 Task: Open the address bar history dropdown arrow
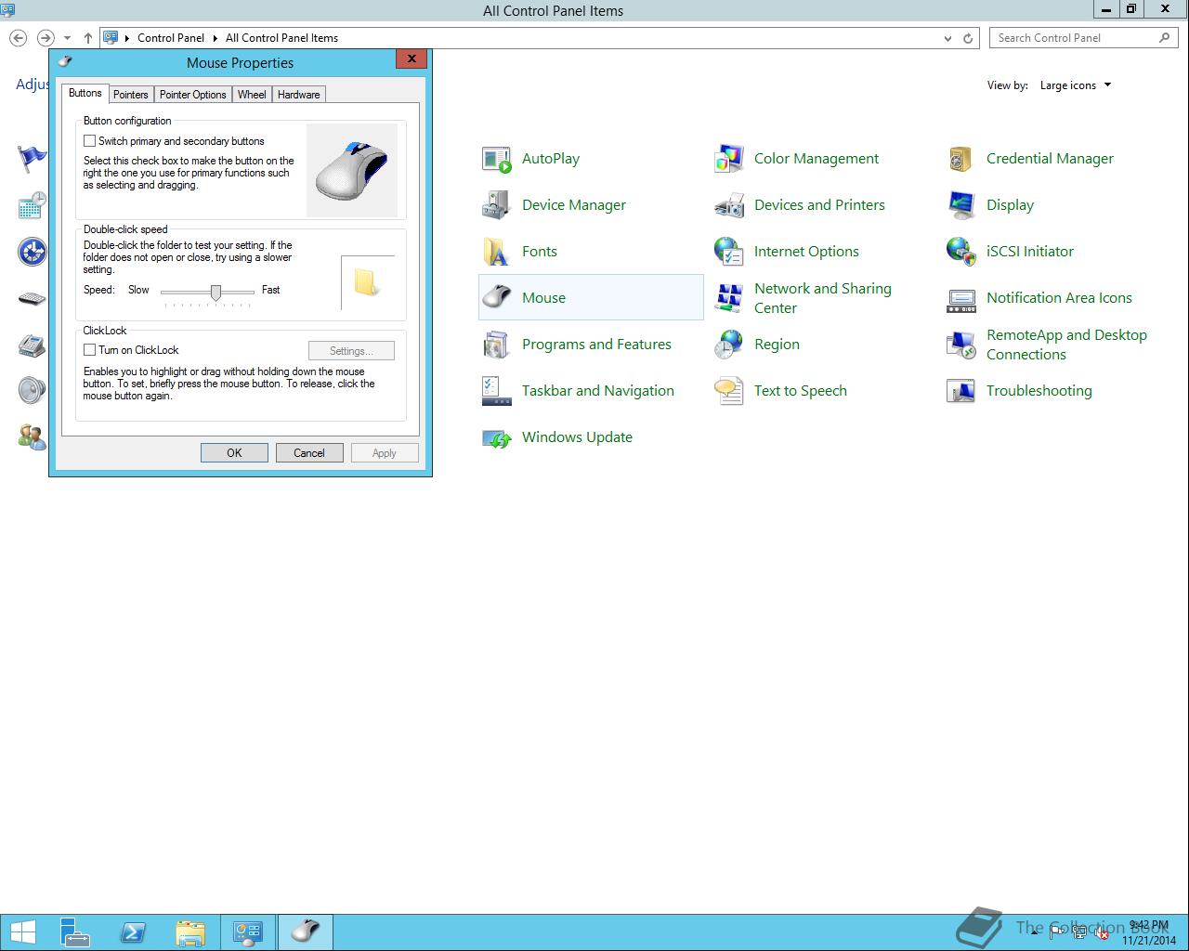tap(947, 38)
